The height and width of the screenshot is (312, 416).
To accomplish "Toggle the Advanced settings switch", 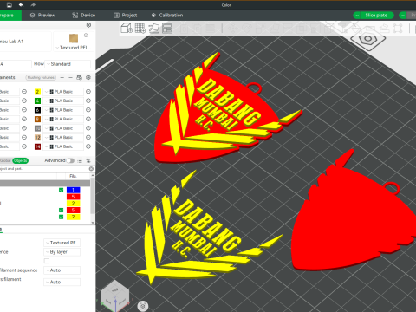I will click(x=70, y=160).
